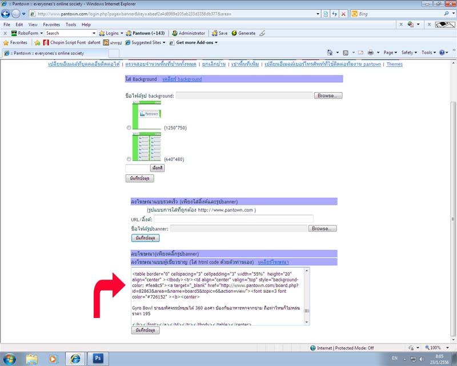The image size is (457, 366).
Task: Click the Administrator identity button
Action: [189, 33]
